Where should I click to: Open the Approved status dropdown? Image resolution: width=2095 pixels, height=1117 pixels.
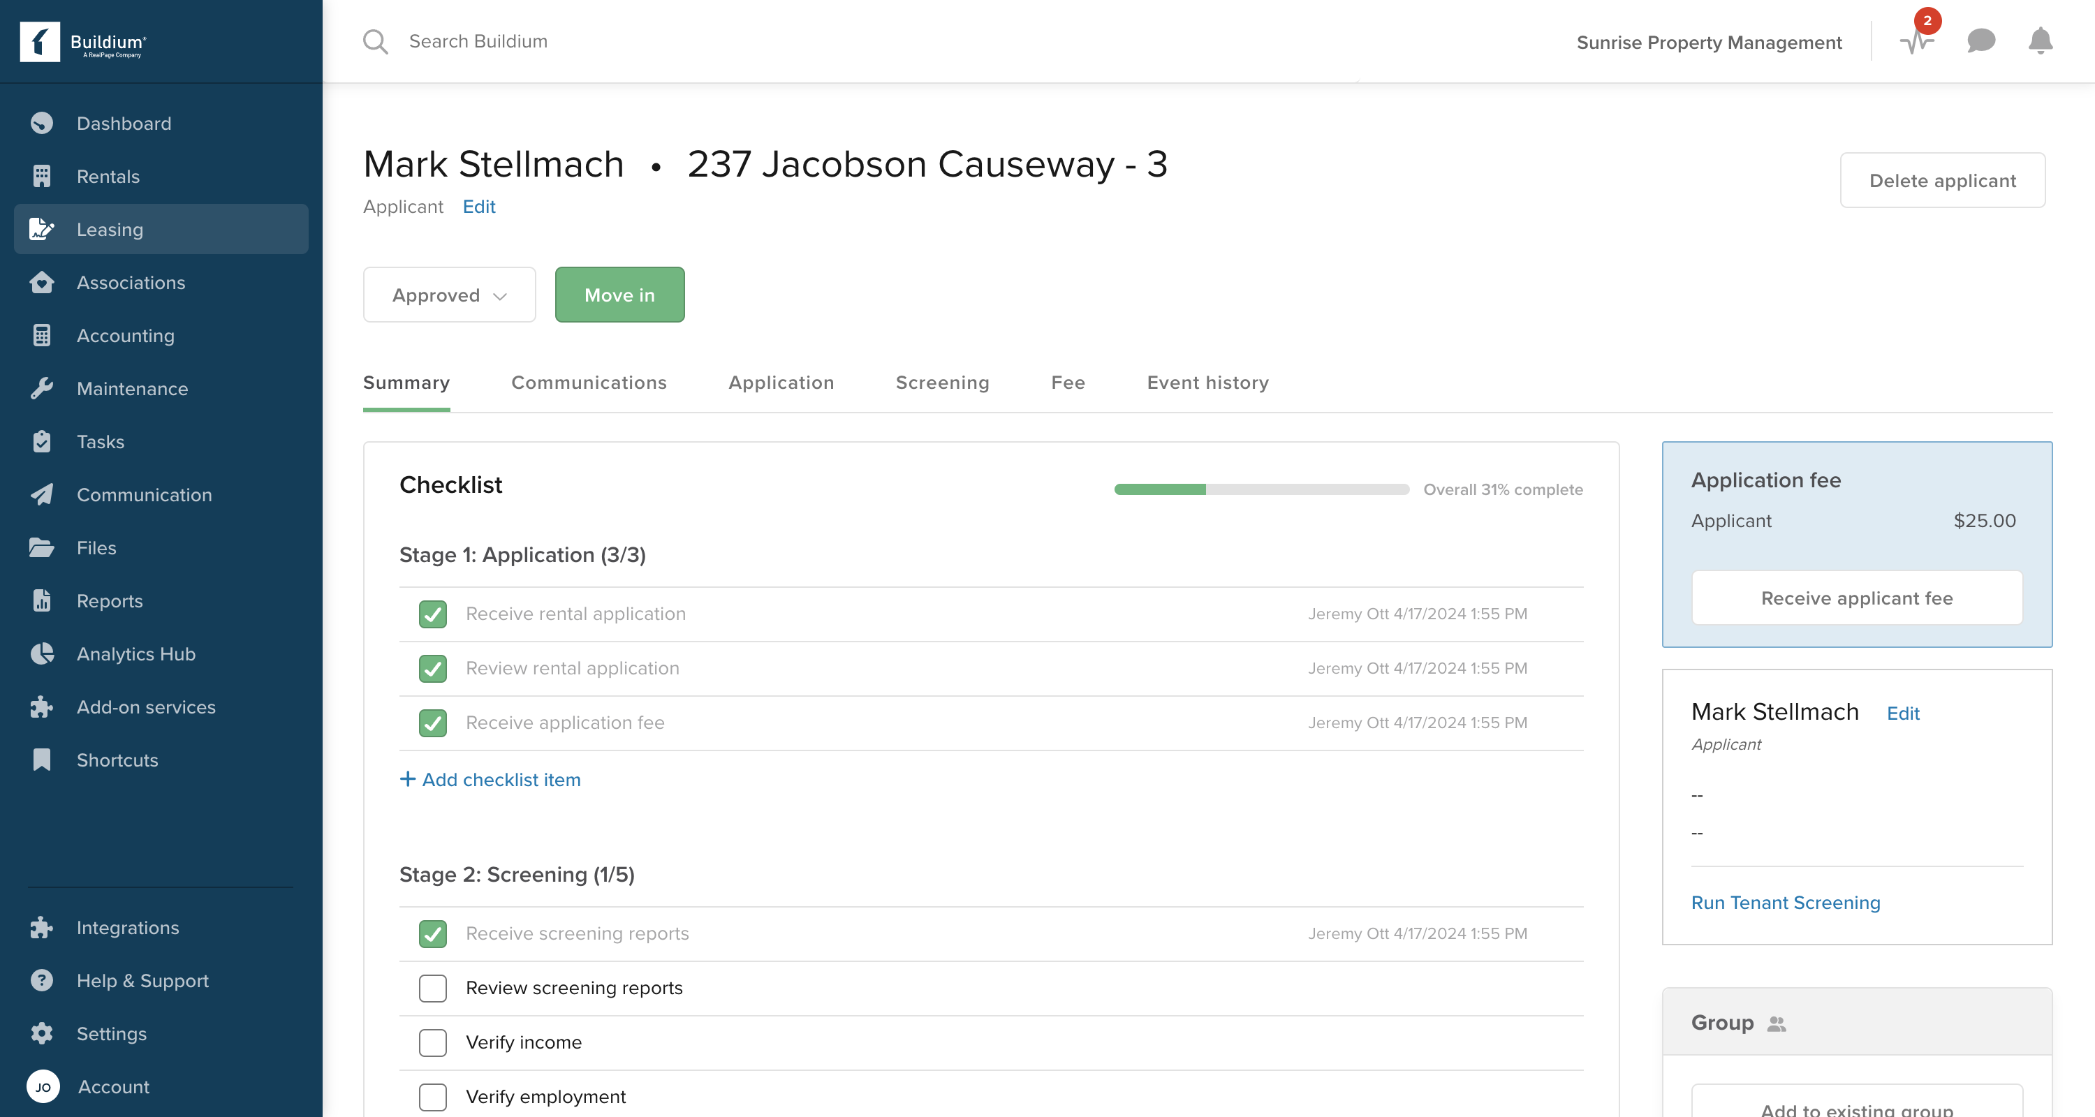click(x=449, y=295)
